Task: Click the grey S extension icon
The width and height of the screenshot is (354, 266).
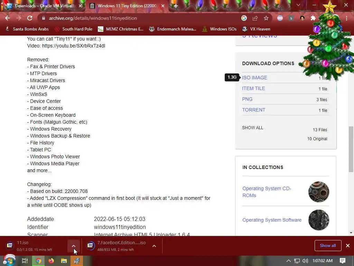Action: pos(291,18)
